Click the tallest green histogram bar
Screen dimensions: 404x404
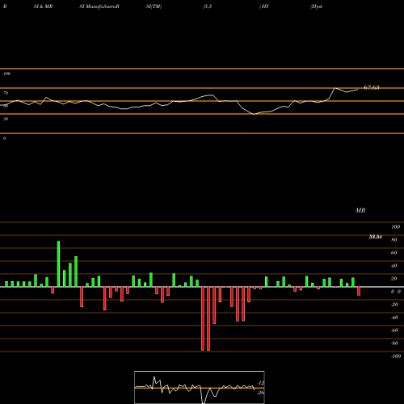click(x=58, y=264)
